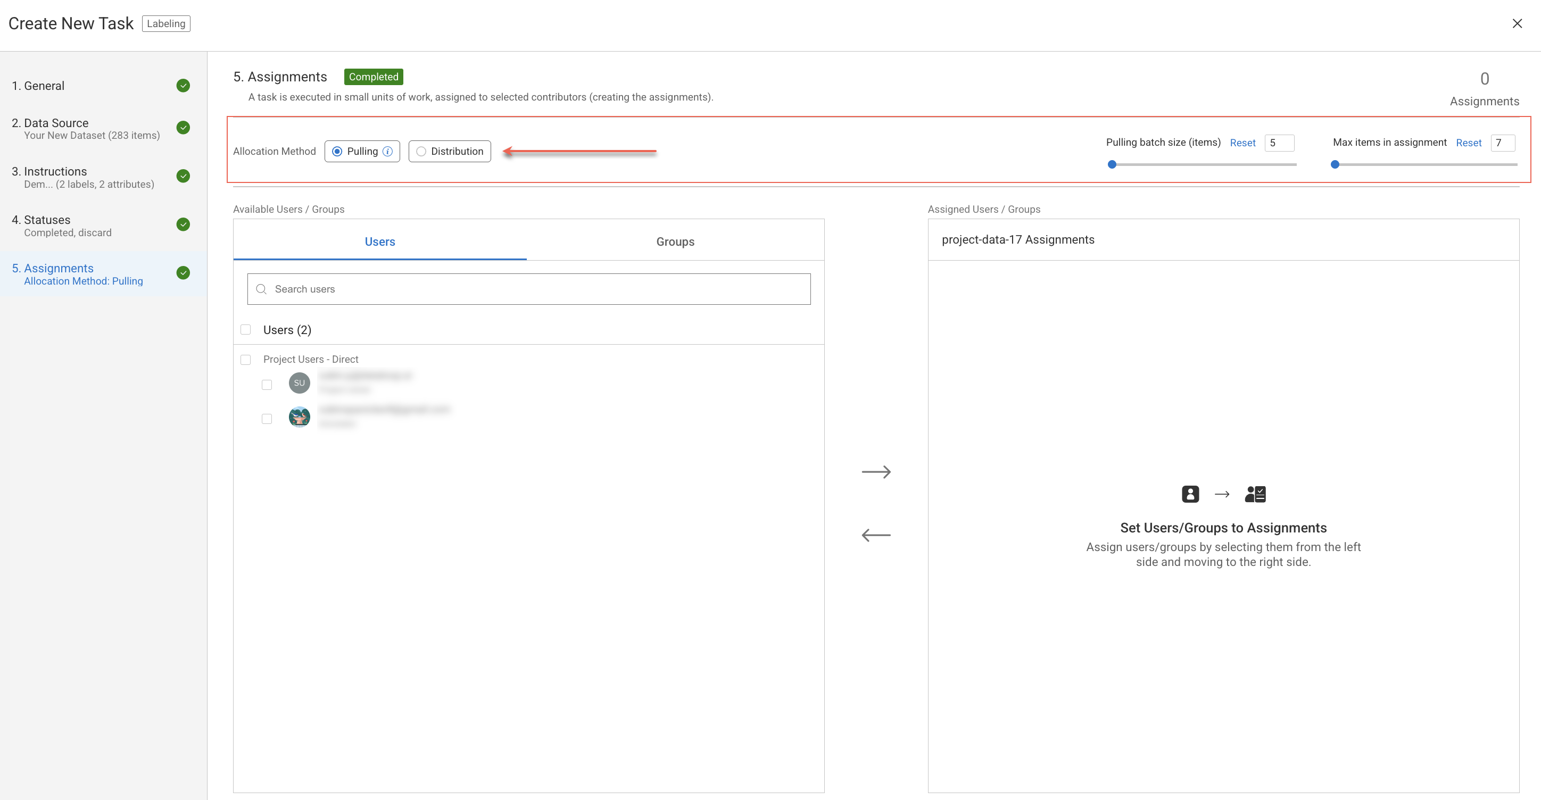Go to step 1. General

click(x=103, y=86)
